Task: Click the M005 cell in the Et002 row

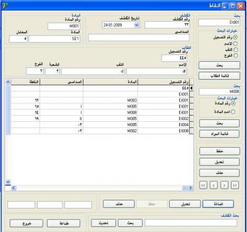Action: tap(111, 119)
